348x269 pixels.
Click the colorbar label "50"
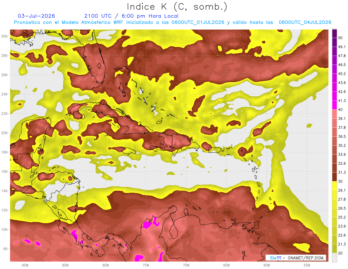(x=340, y=37)
